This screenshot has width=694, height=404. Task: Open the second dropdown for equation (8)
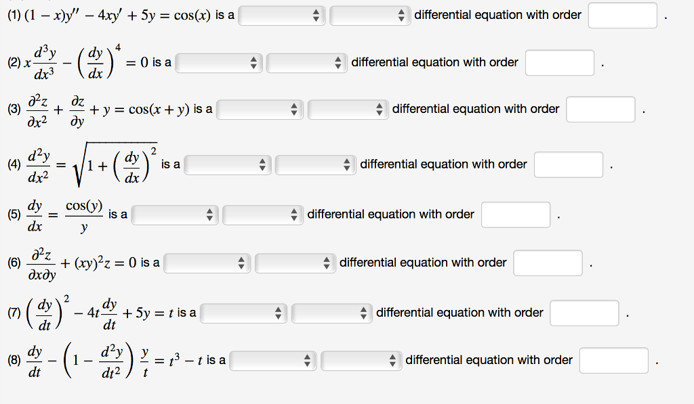(x=361, y=360)
